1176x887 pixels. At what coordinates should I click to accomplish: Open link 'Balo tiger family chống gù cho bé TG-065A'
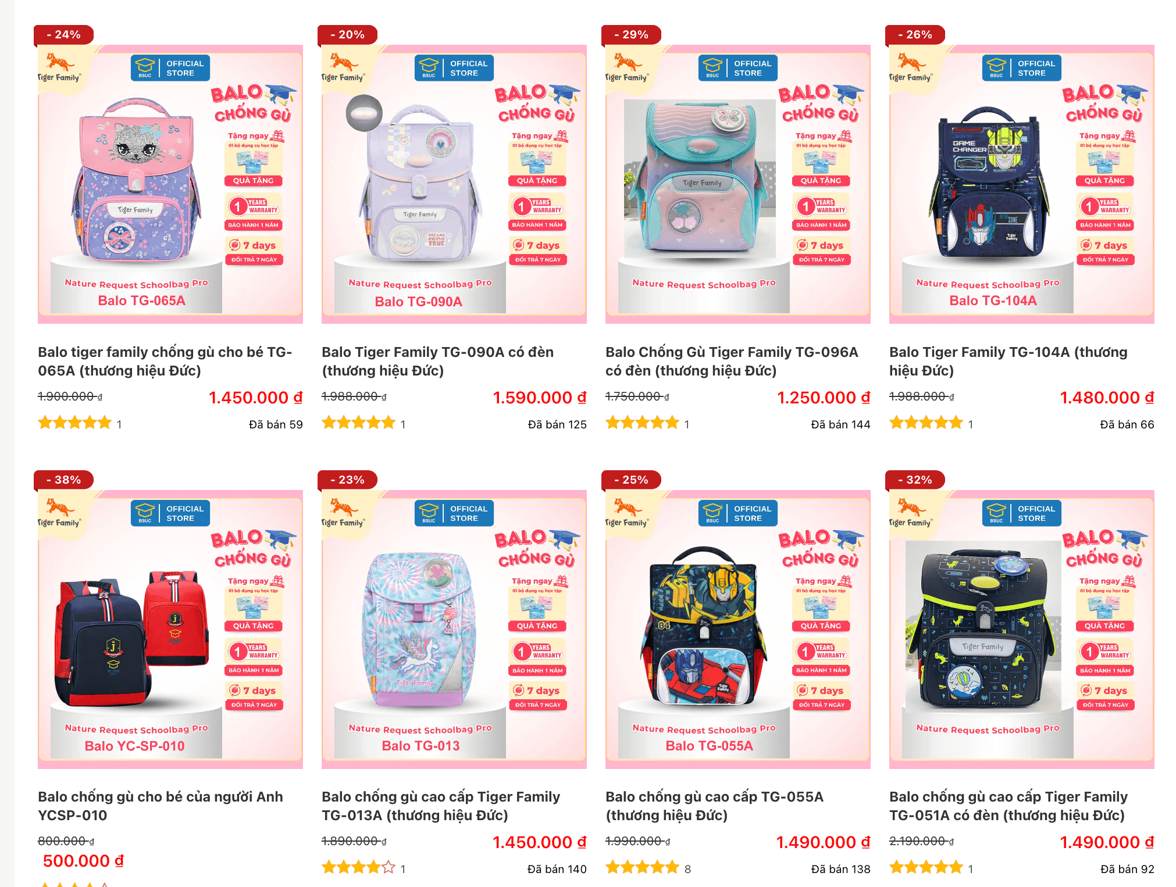tap(165, 361)
